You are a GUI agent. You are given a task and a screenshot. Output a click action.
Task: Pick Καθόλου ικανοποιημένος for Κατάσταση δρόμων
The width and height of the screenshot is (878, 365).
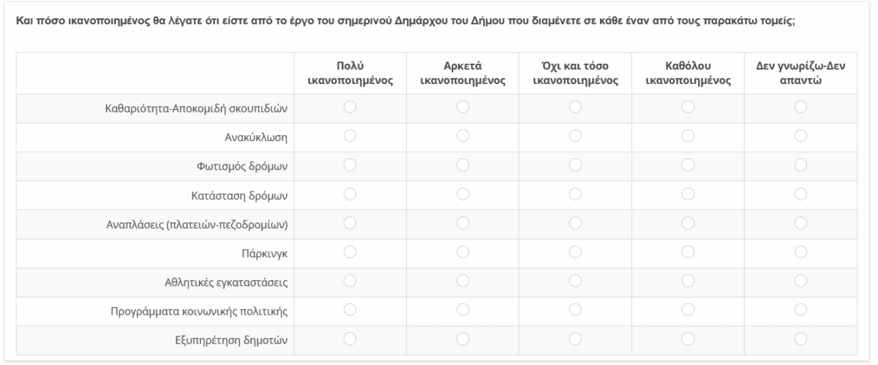tap(688, 194)
